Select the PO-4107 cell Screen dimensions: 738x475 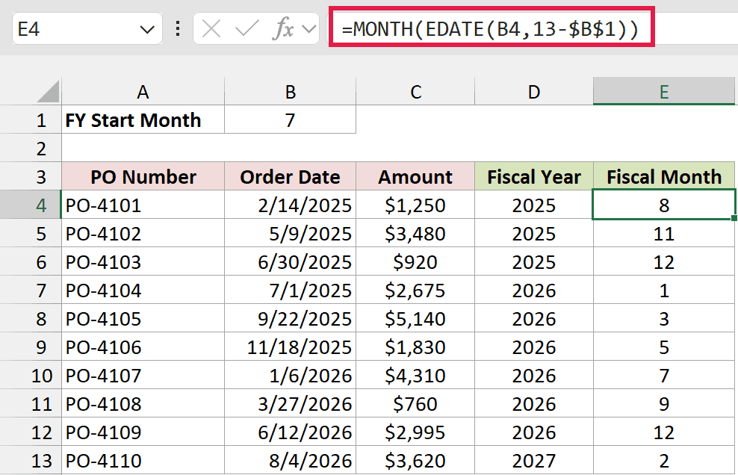click(143, 375)
